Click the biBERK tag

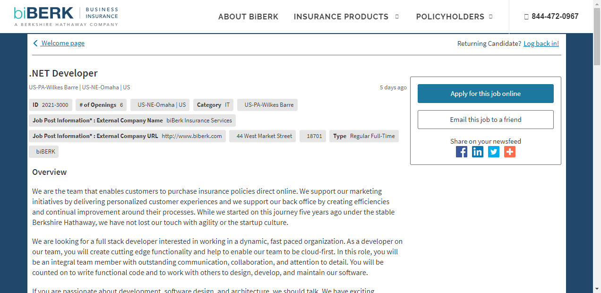[44, 152]
